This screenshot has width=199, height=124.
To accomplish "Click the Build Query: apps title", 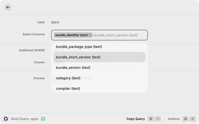I will (x=25, y=119).
